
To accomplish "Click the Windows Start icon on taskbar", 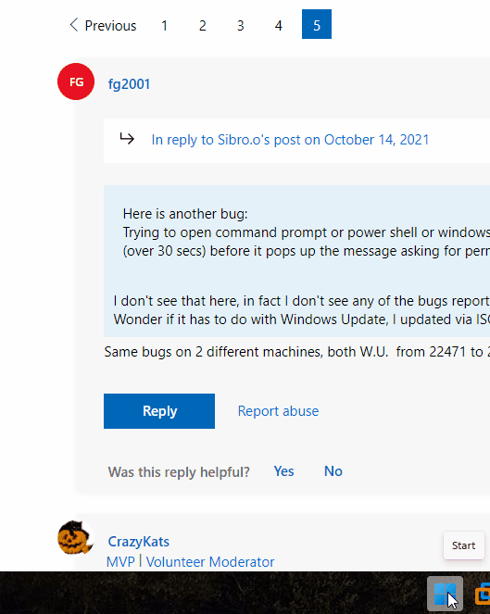I will point(445,594).
